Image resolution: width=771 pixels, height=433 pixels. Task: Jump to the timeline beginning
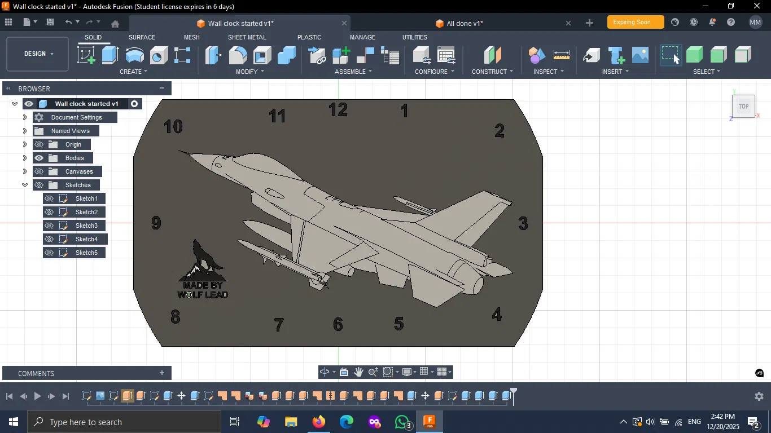pyautogui.click(x=9, y=396)
